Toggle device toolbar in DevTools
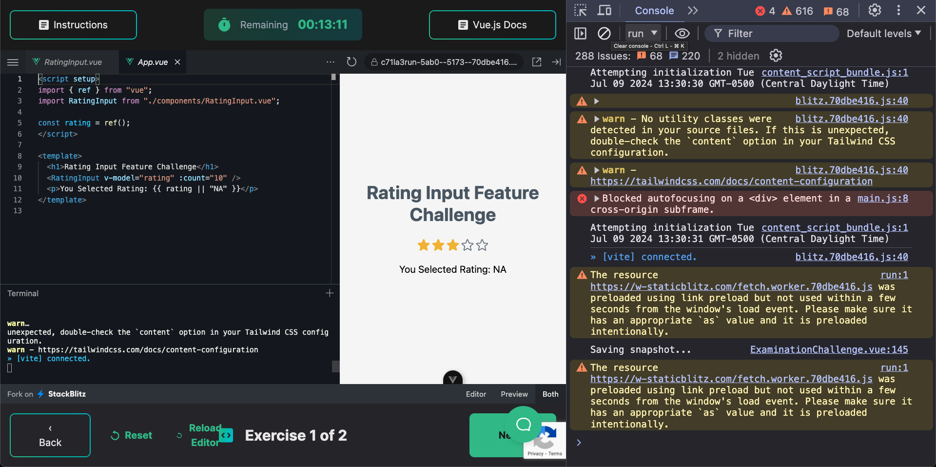 tap(604, 10)
